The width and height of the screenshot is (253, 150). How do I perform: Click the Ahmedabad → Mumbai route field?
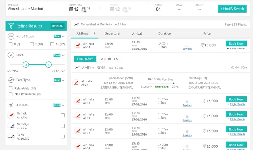pos(25,9)
